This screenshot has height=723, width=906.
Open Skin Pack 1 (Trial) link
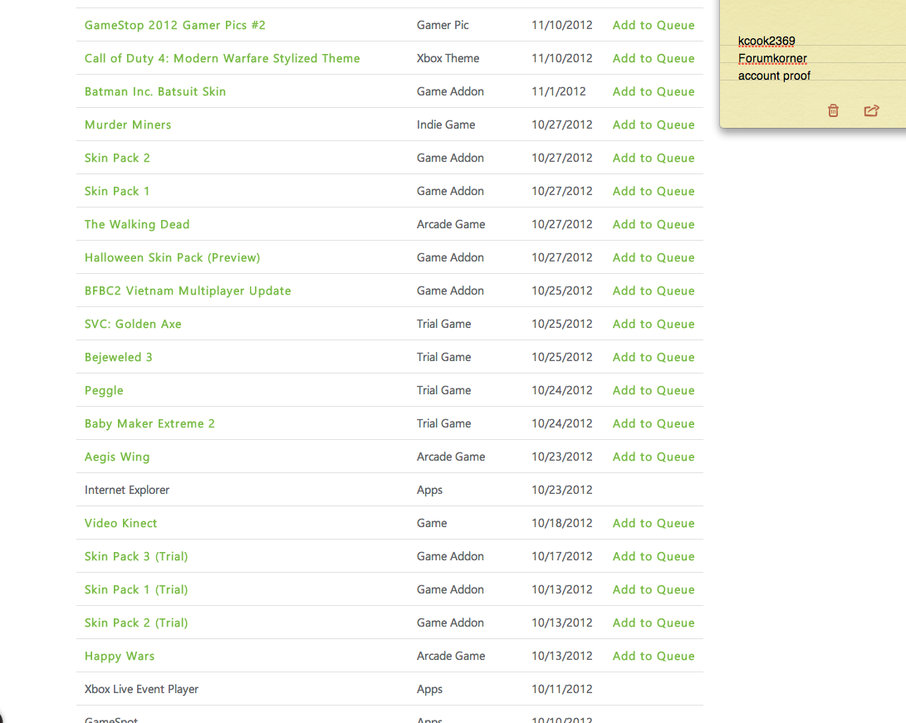click(136, 589)
